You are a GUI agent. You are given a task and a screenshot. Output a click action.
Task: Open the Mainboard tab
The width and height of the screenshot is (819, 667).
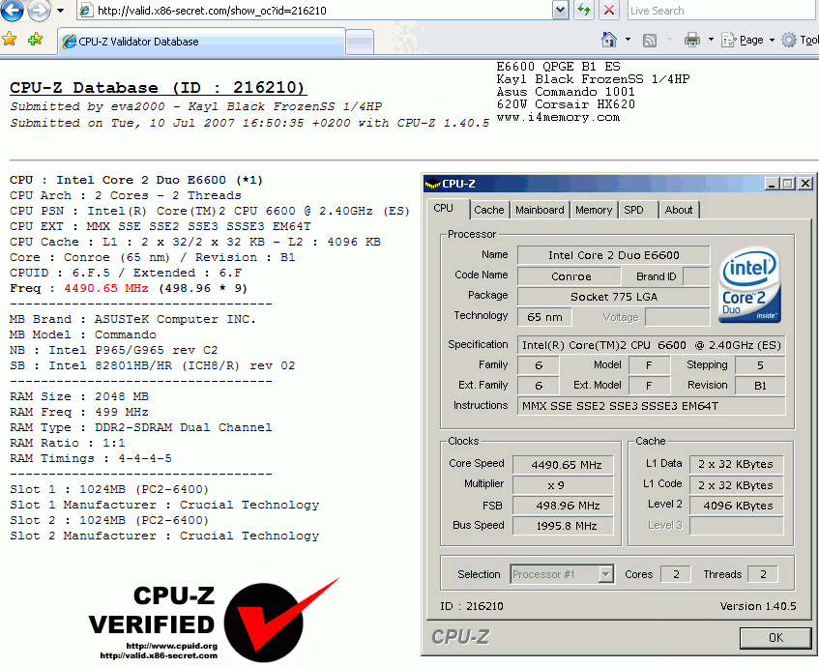pyautogui.click(x=540, y=210)
